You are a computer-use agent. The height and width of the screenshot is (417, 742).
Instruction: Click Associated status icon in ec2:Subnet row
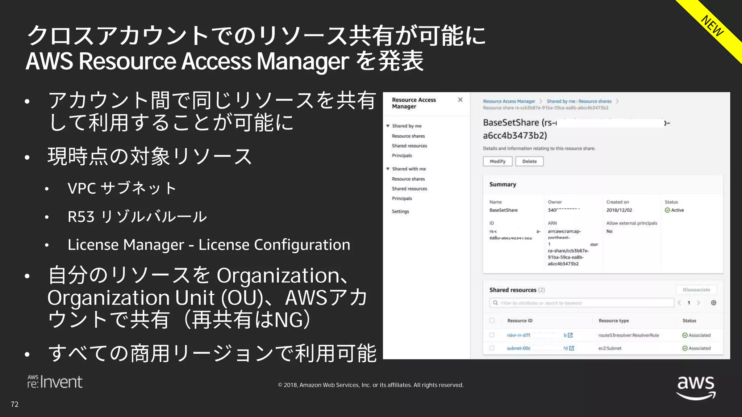[x=685, y=348]
